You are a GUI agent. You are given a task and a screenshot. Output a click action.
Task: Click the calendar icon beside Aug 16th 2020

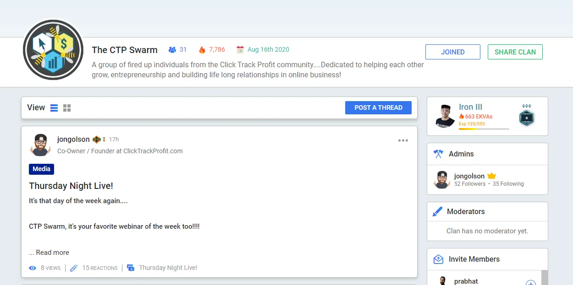(240, 49)
